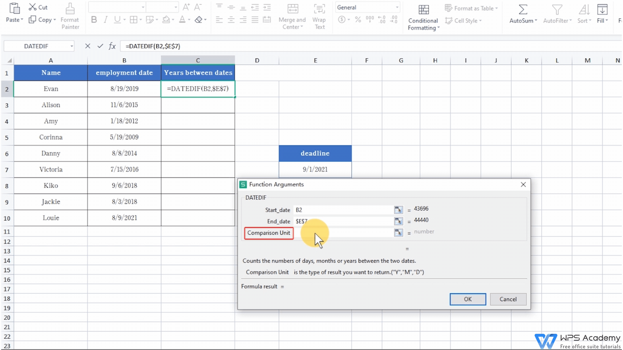Image resolution: width=623 pixels, height=350 pixels.
Task: Confirm formula with checkmark icon
Action: click(100, 46)
